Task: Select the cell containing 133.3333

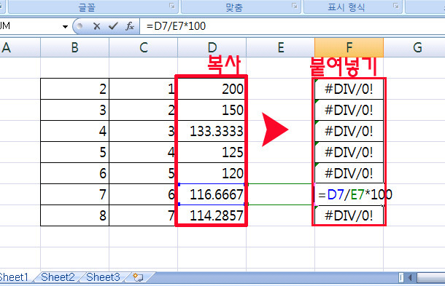Action: pos(212,131)
